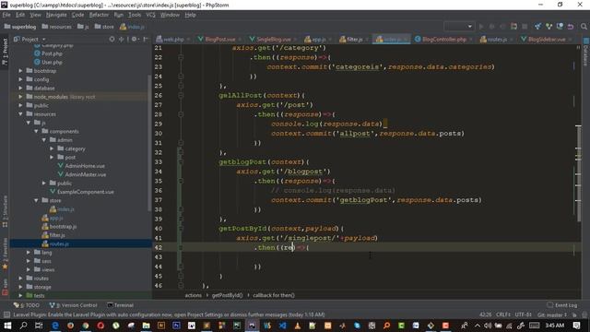This screenshot has height=332, width=590.
Task: Expand the database folder
Action: (x=20, y=89)
